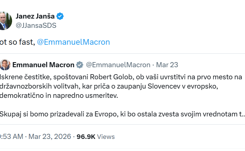This screenshot has height=151, width=245.
Task: Click the "Mar 23, 2026" full date
Action: tap(49, 137)
